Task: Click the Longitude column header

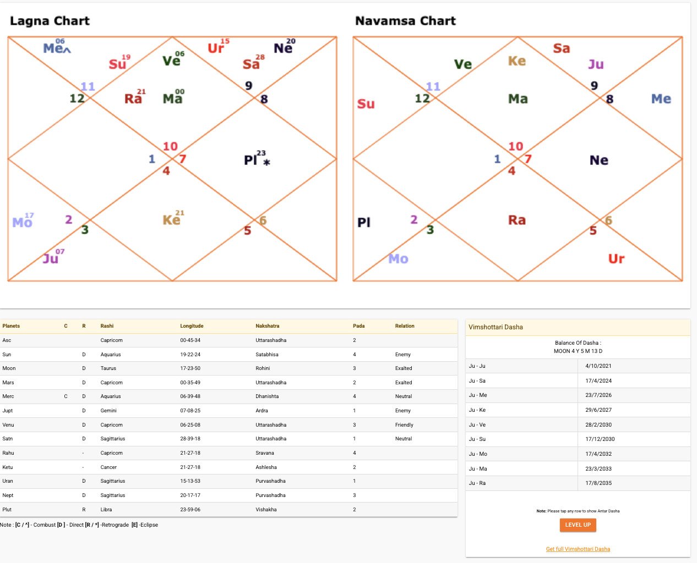Action: [192, 326]
